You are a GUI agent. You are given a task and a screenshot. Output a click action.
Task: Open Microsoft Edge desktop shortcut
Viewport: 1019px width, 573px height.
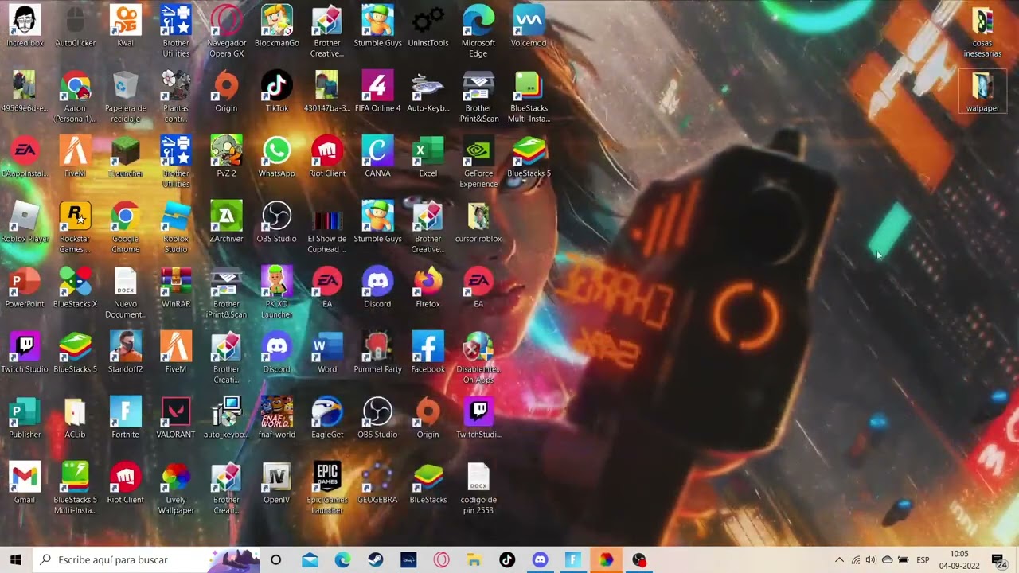(478, 31)
